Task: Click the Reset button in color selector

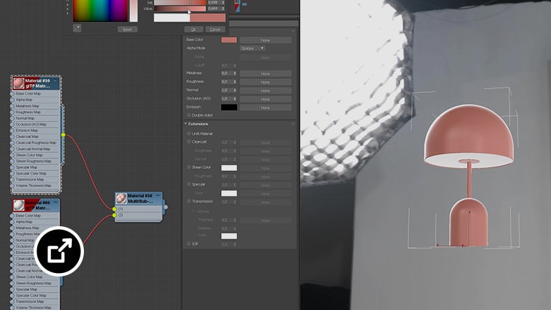Action: [x=127, y=29]
